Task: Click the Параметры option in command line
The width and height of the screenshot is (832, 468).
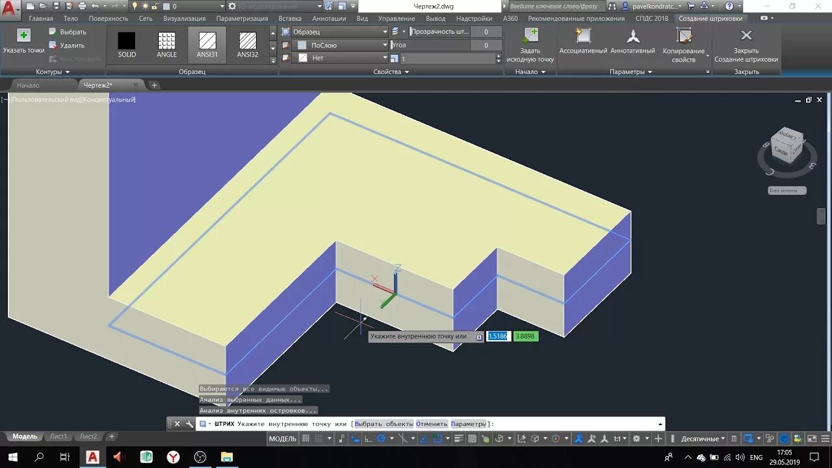Action: (x=467, y=424)
